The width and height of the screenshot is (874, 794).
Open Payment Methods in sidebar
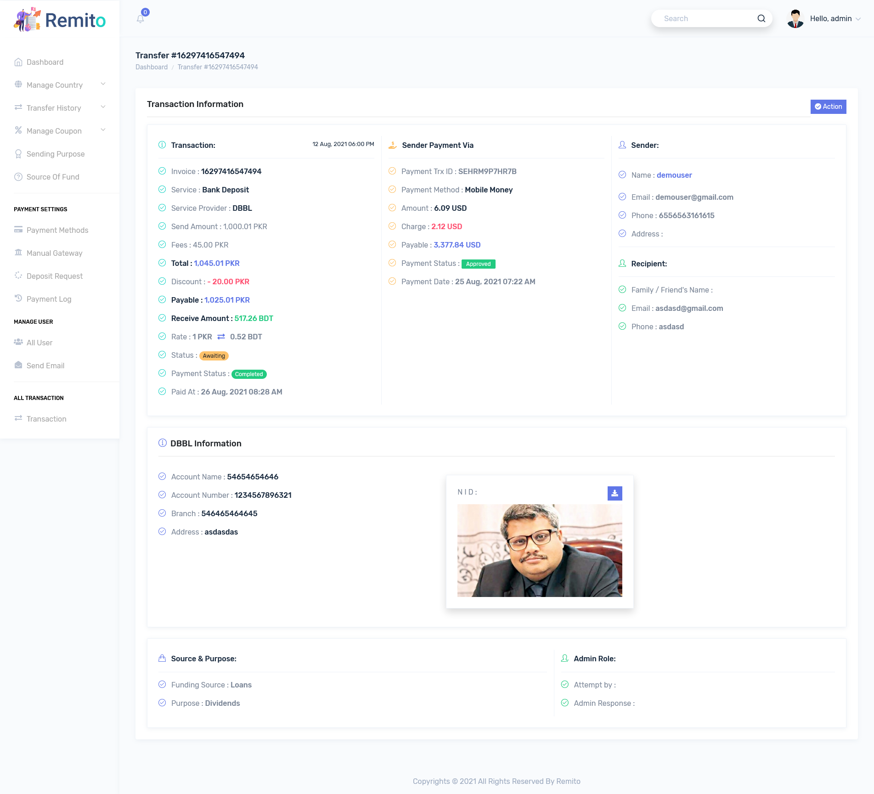coord(57,230)
